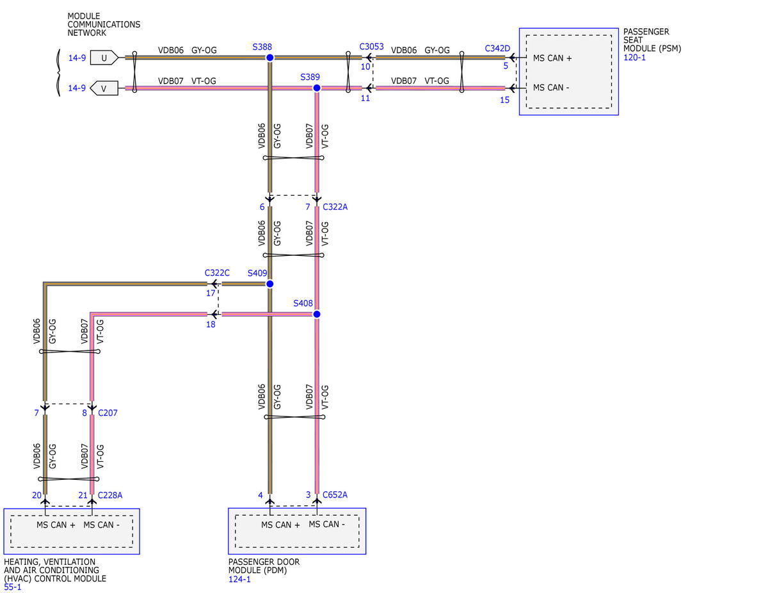The height and width of the screenshot is (593, 768).
Task: Click the S389 splice node
Action: coord(316,88)
